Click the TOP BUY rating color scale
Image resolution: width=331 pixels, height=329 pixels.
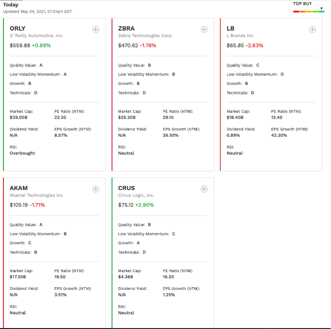[x=309, y=12]
